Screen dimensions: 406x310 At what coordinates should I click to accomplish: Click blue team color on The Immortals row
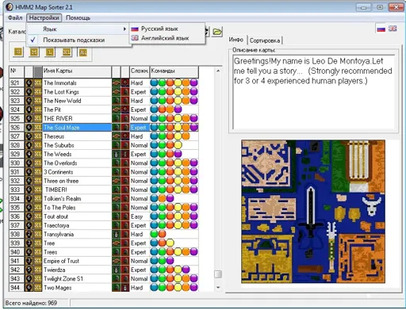click(154, 83)
